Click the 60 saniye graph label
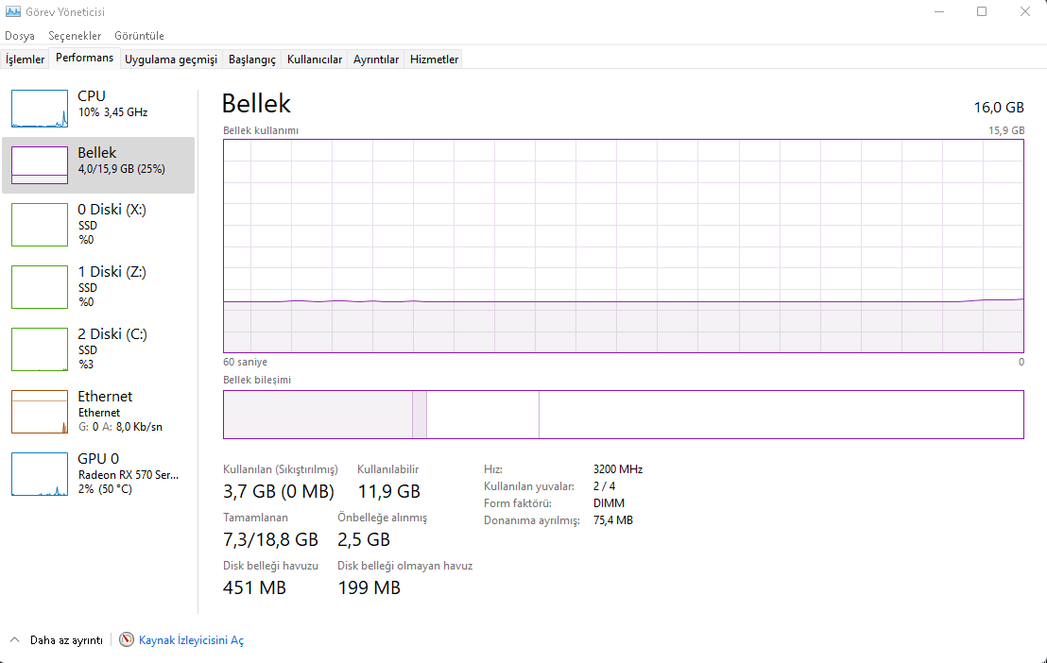1047x663 pixels. pos(245,362)
